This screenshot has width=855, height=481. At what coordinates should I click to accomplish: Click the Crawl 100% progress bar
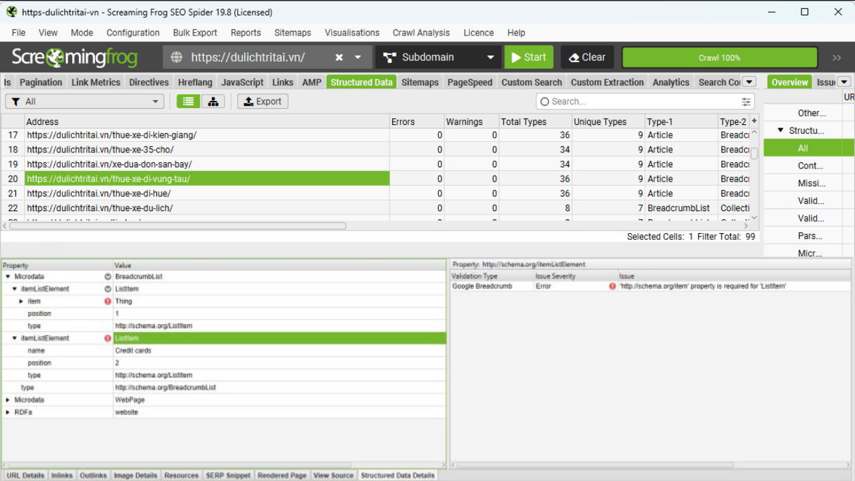click(719, 57)
